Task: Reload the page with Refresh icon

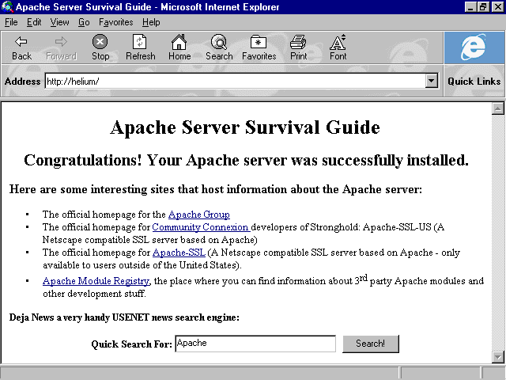Action: [140, 42]
